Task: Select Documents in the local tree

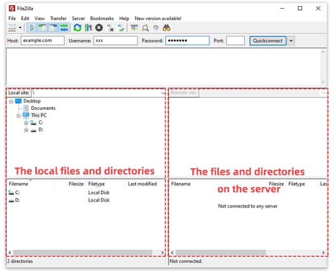Action: (43, 108)
